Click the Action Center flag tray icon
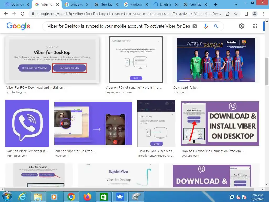Image resolution: width=269 pixels, height=202 pixels. click(x=244, y=197)
